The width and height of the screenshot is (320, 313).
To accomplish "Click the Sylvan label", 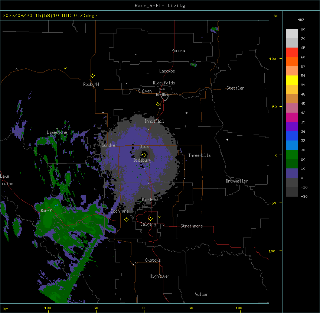I will point(145,91).
